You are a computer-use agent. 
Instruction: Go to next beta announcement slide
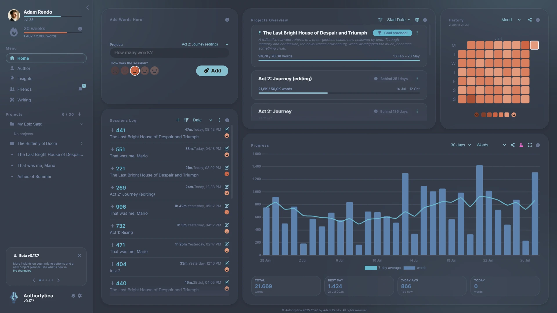tap(58, 280)
